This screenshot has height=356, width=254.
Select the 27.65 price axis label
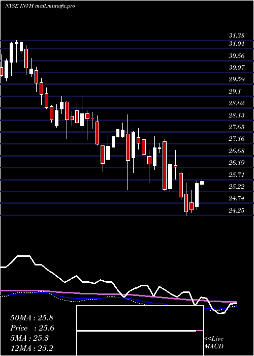point(236,127)
